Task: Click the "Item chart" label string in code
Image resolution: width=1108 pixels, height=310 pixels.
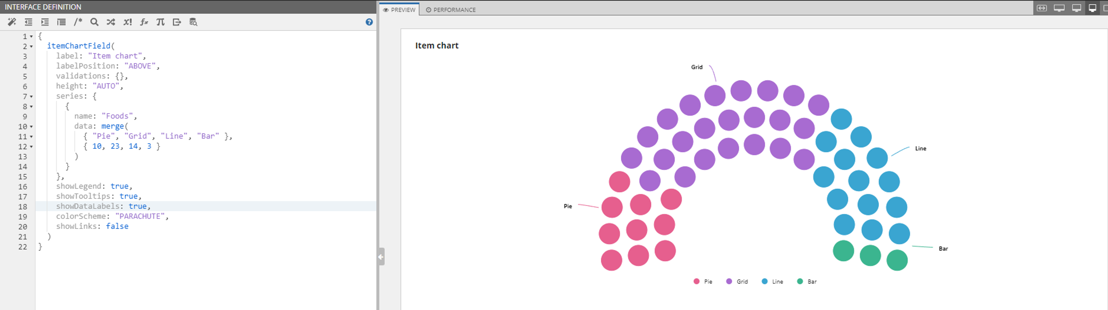Action: [115, 56]
